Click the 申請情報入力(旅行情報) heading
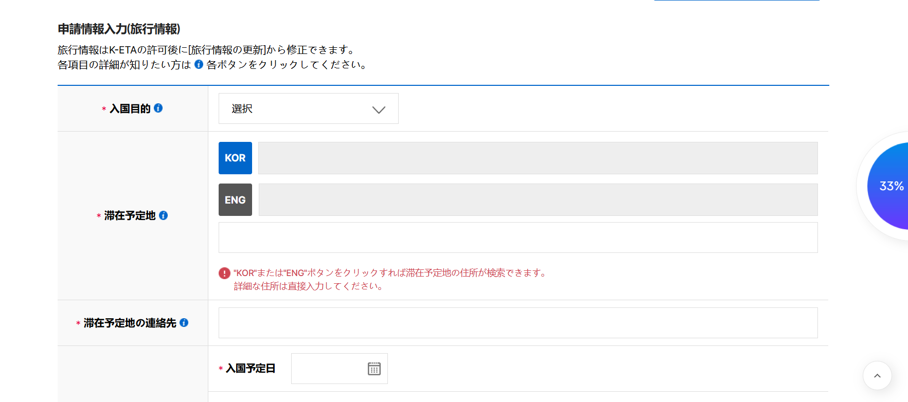 (x=119, y=29)
